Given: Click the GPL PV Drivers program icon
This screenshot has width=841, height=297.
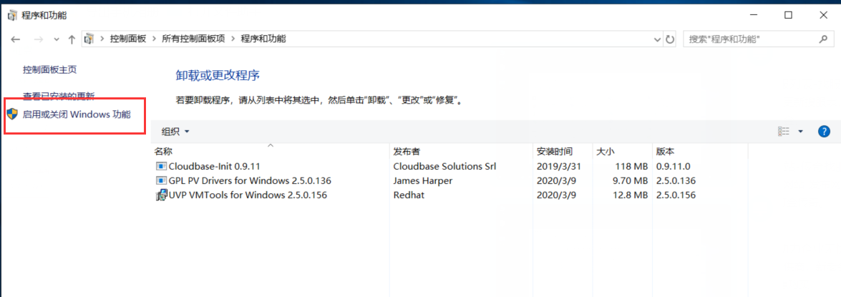Looking at the screenshot, I should click(161, 180).
